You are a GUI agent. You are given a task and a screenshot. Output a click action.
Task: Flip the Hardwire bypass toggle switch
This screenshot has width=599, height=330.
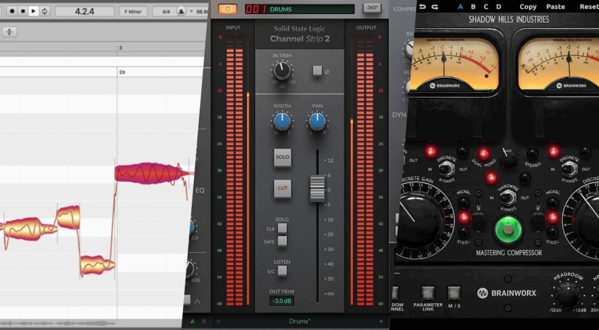pyautogui.click(x=508, y=197)
